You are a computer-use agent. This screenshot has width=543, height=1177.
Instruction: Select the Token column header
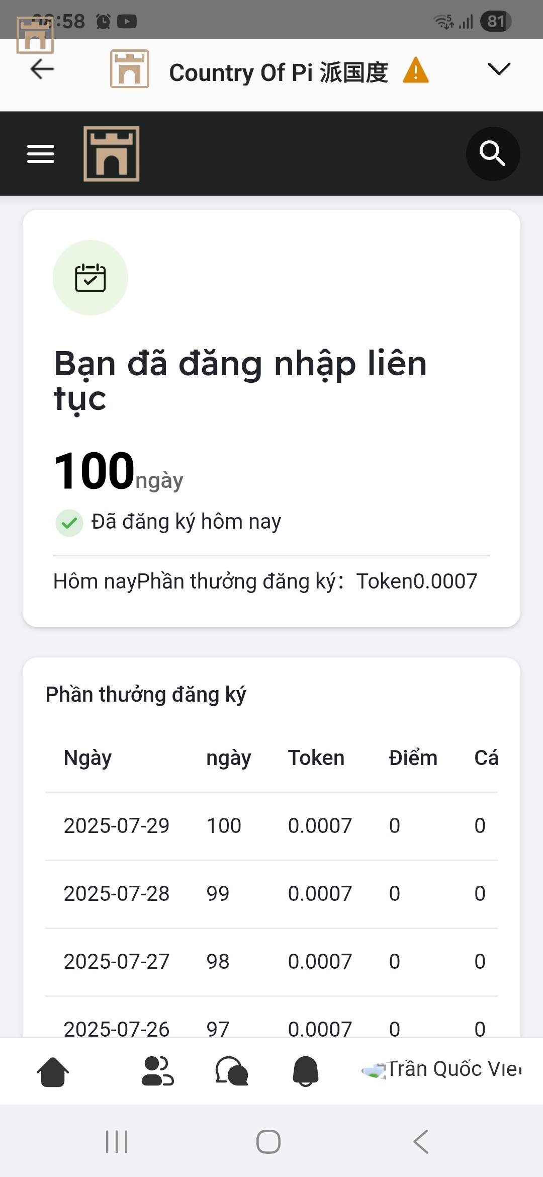[316, 758]
